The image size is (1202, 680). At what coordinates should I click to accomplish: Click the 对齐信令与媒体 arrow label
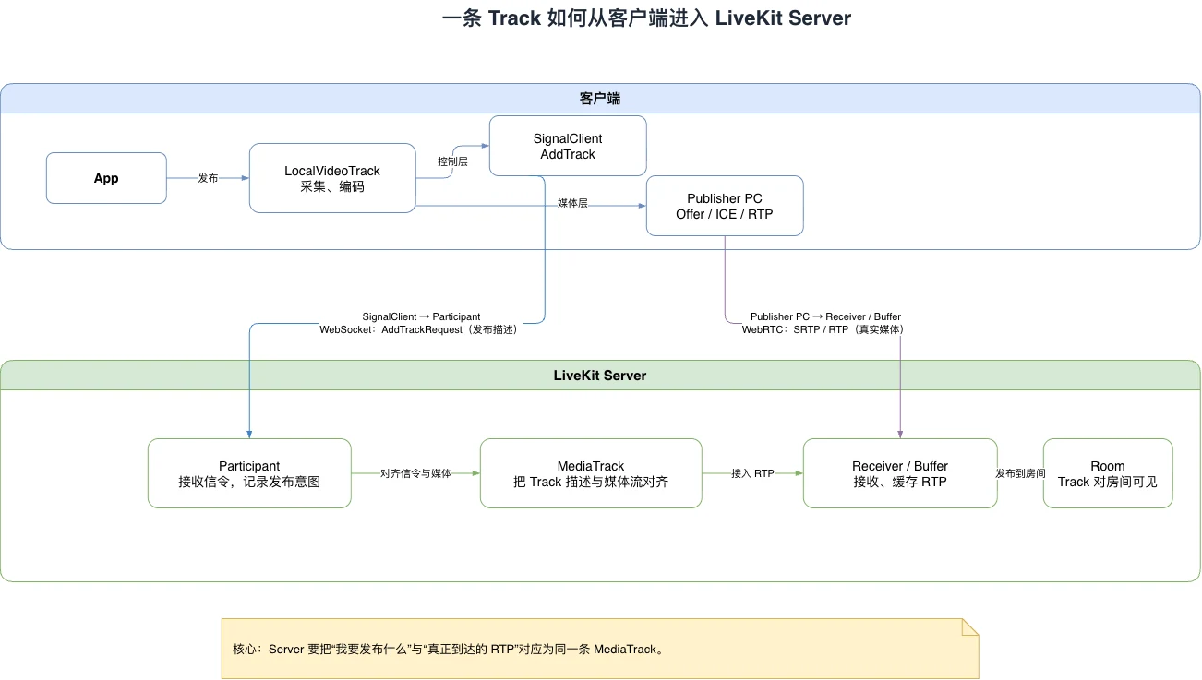coord(415,473)
